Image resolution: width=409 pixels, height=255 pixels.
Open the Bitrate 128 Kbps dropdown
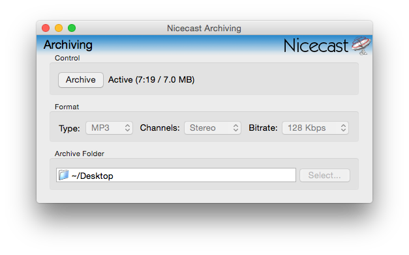click(315, 128)
